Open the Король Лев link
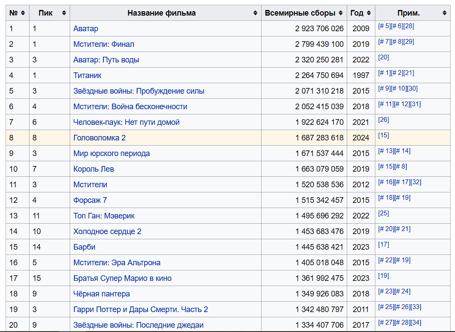 tap(94, 169)
